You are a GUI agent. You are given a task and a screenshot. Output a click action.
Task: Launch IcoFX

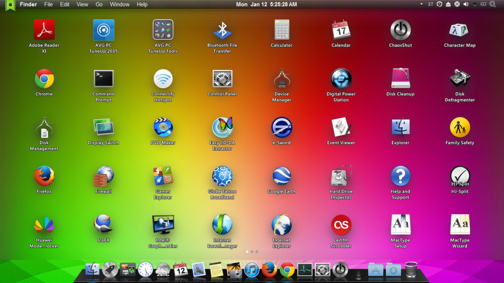(103, 224)
